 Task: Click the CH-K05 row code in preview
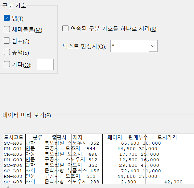pyautogui.click(x=13, y=154)
